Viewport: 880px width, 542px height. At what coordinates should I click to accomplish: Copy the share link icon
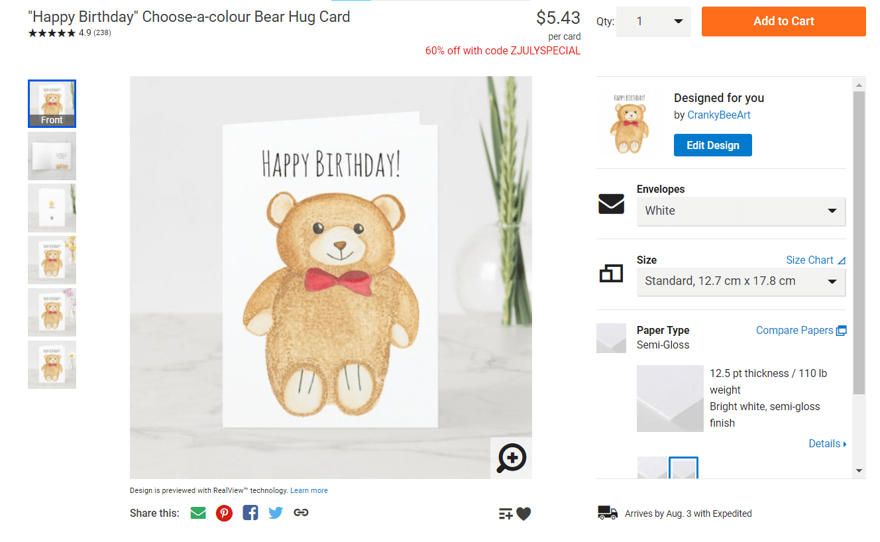tap(301, 513)
